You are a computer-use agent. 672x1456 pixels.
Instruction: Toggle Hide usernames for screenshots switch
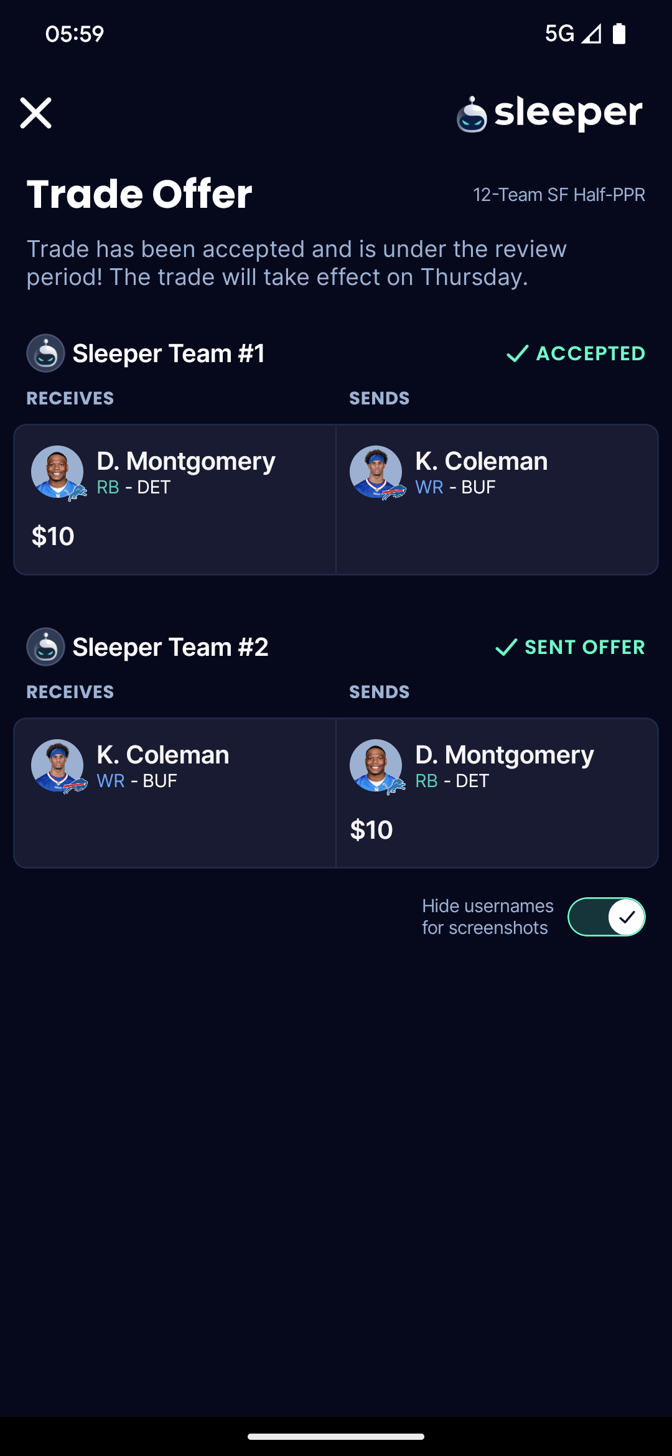click(607, 917)
